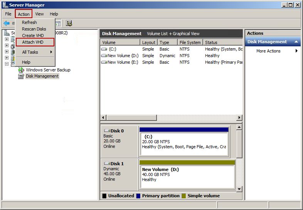Expand More Actions submenu arrow

[x=296, y=51]
